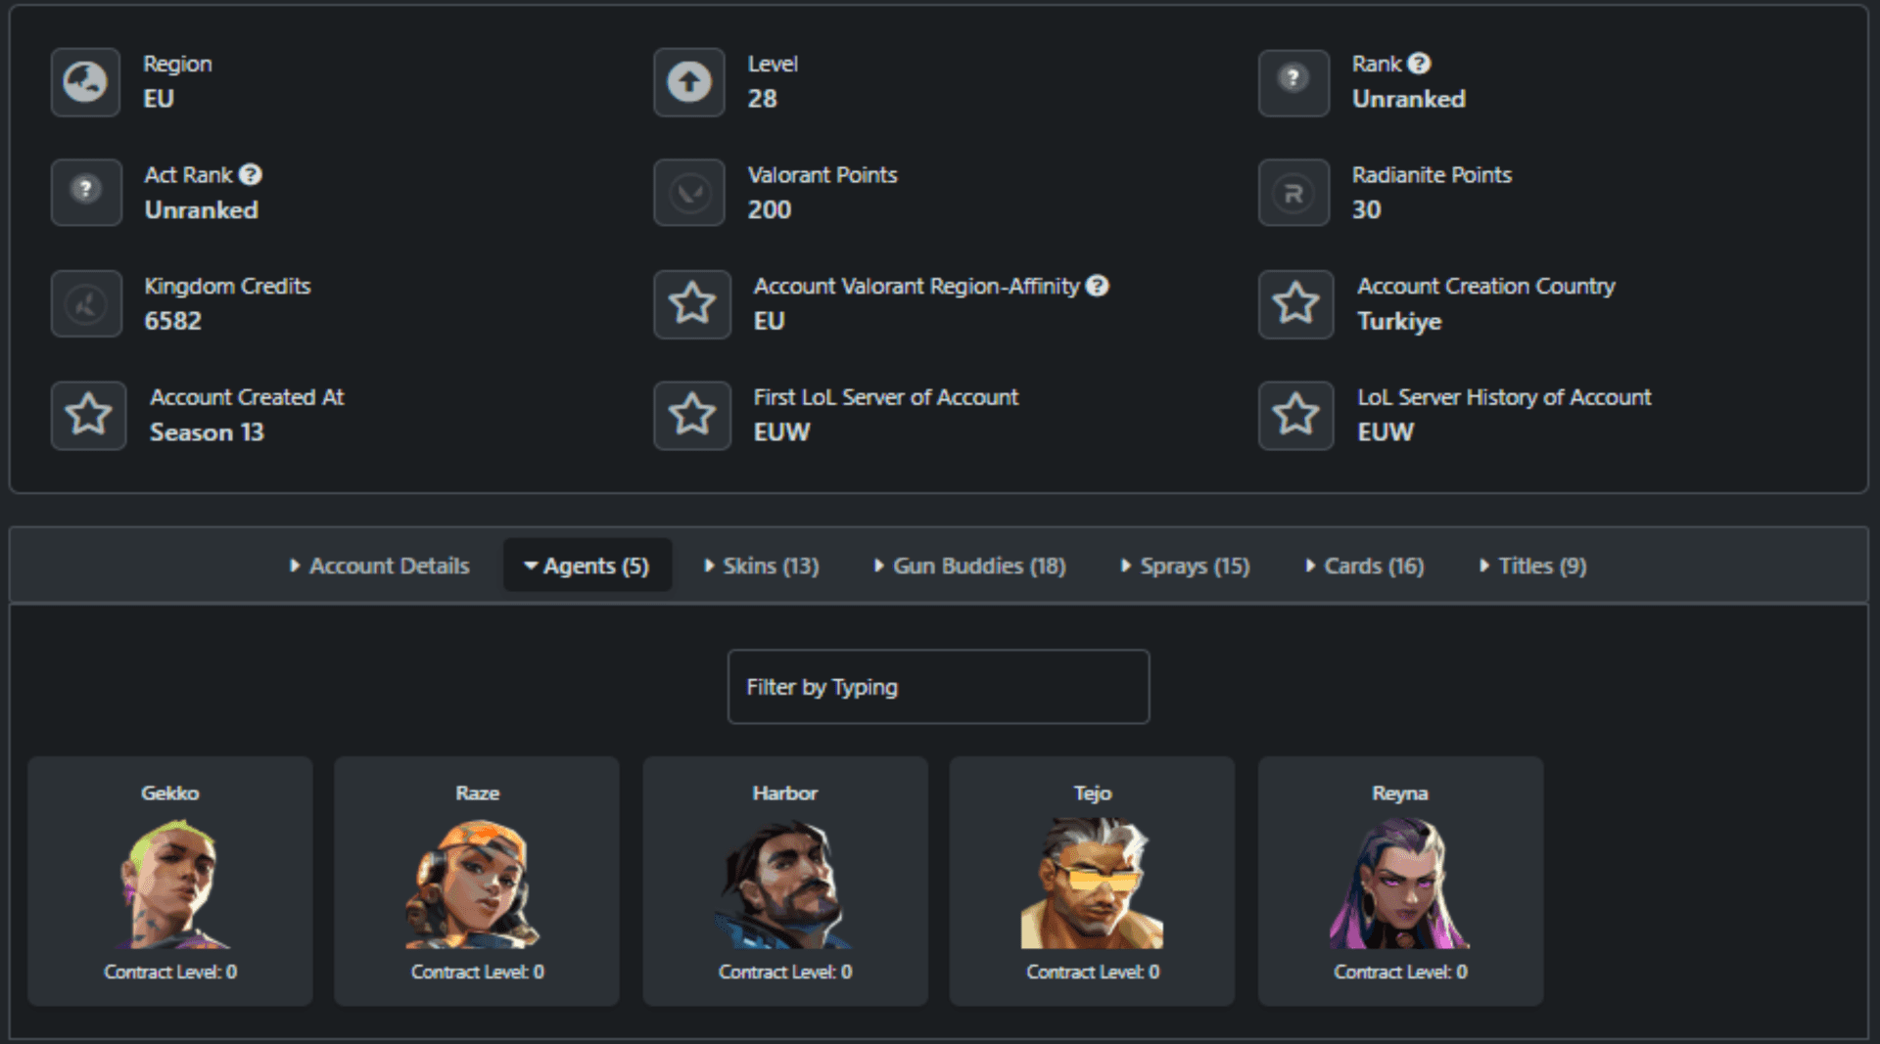Viewport: 1880px width, 1044px height.
Task: Focus the Filter by Typing field
Action: (x=938, y=687)
